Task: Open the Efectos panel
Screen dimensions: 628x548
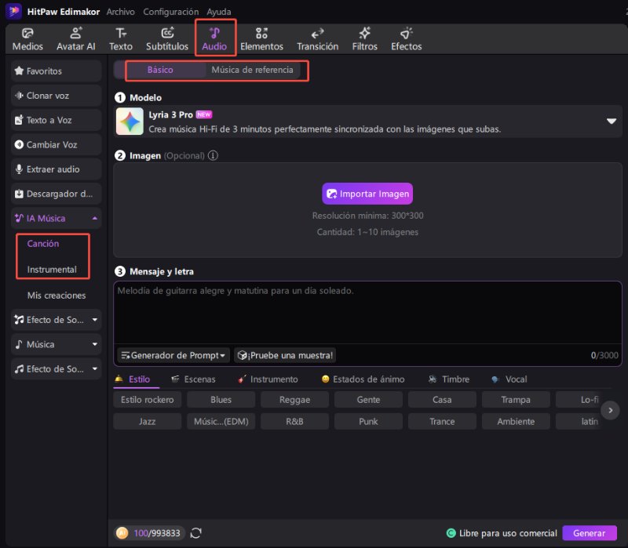Action: [x=406, y=39]
